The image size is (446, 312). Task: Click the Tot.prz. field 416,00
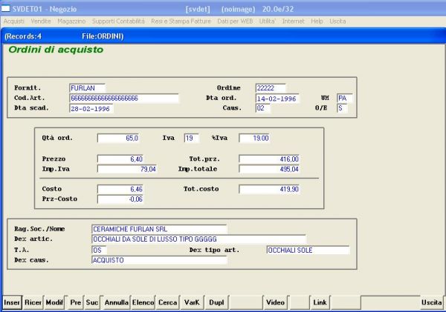(x=269, y=159)
